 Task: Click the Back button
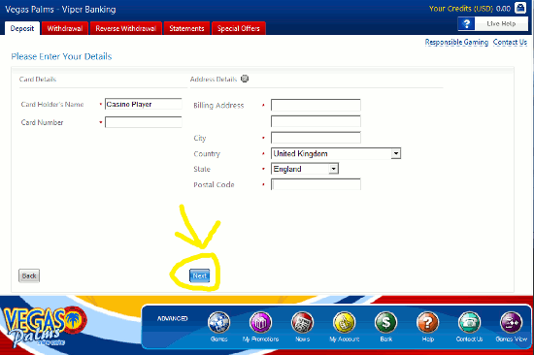click(x=29, y=275)
